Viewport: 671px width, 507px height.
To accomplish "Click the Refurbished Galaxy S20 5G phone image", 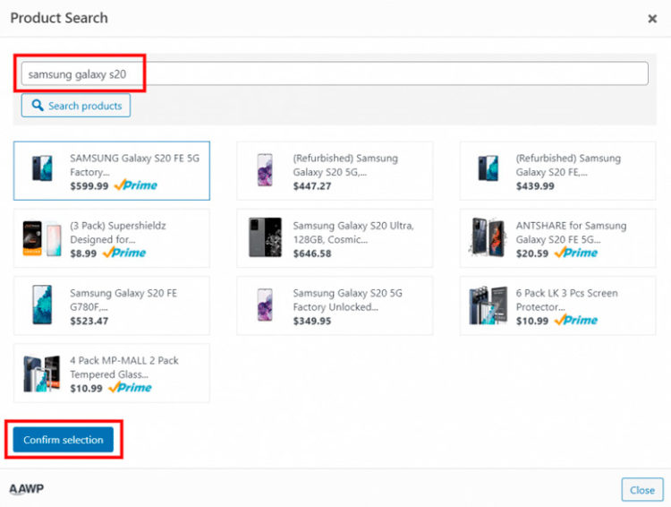I will (x=265, y=170).
